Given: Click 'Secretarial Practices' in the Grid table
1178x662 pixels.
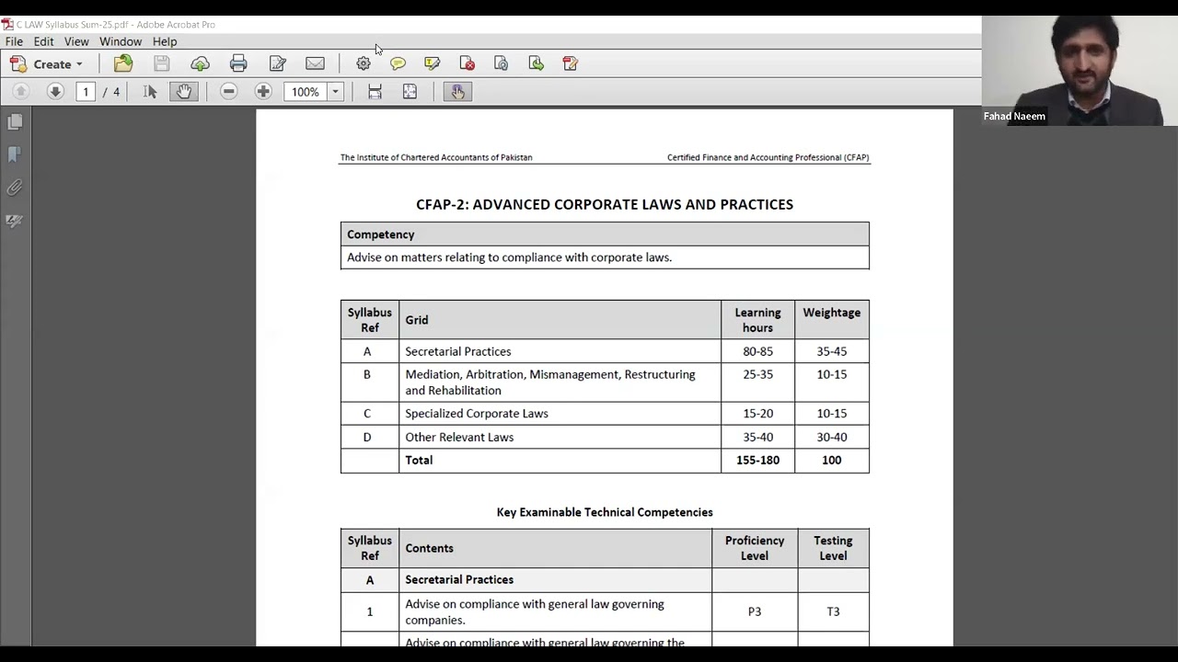Looking at the screenshot, I should (458, 351).
